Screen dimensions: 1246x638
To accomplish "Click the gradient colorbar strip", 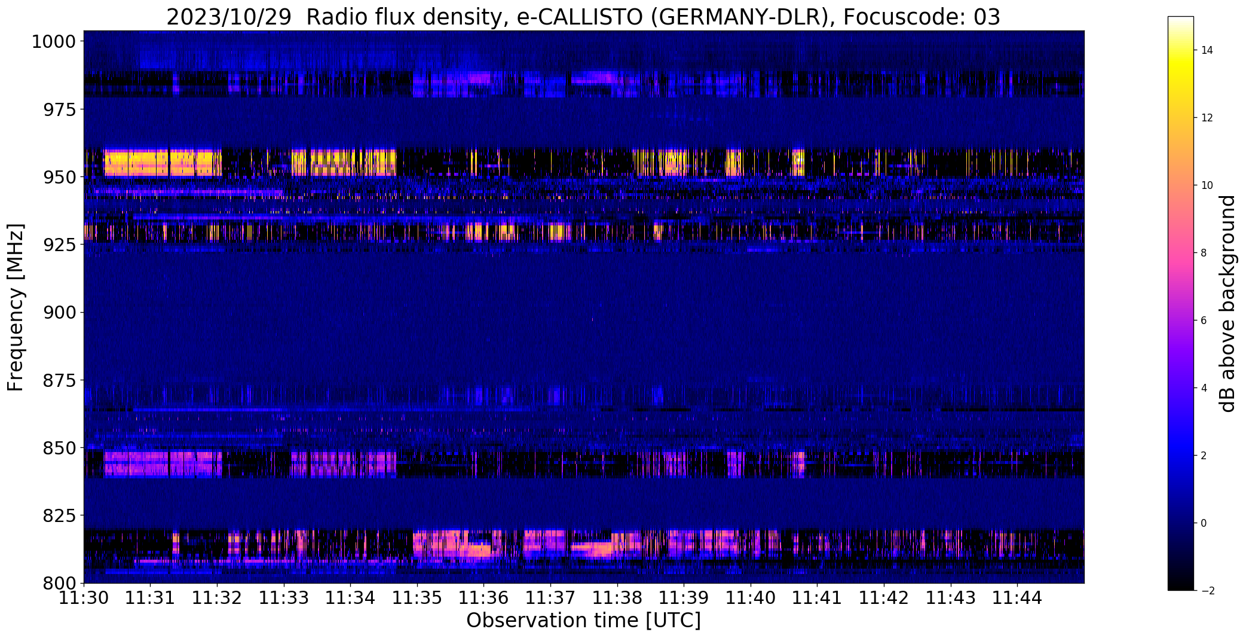I will click(1180, 304).
